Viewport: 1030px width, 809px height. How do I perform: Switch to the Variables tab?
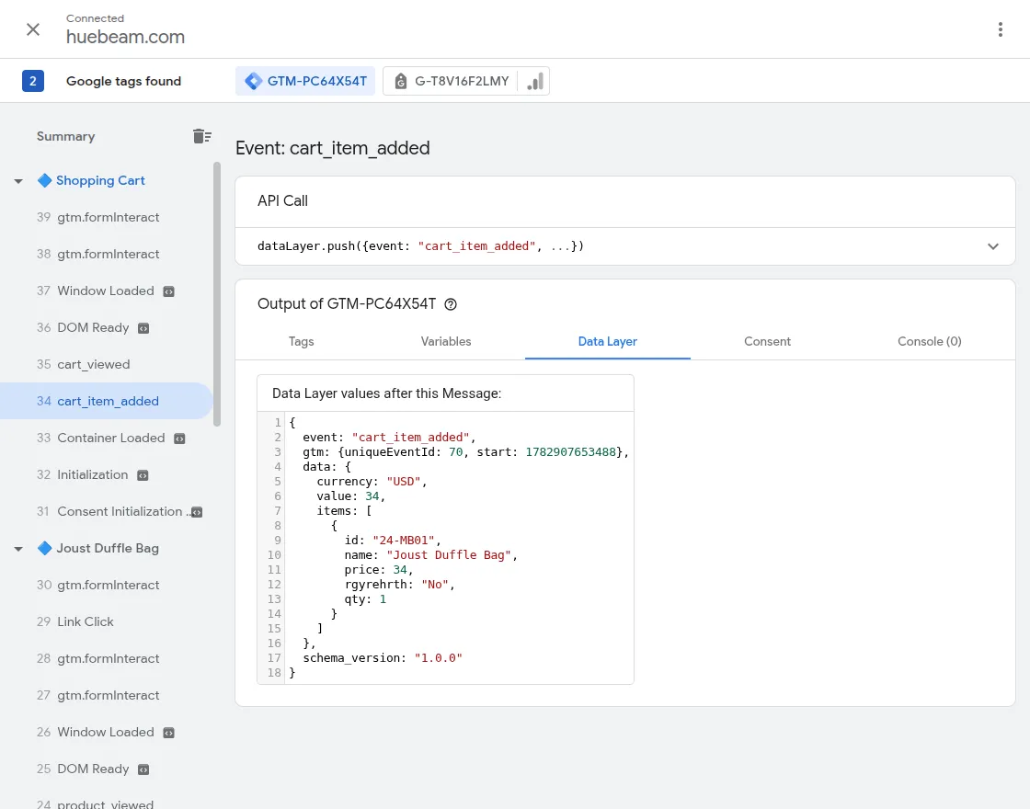pyautogui.click(x=446, y=341)
